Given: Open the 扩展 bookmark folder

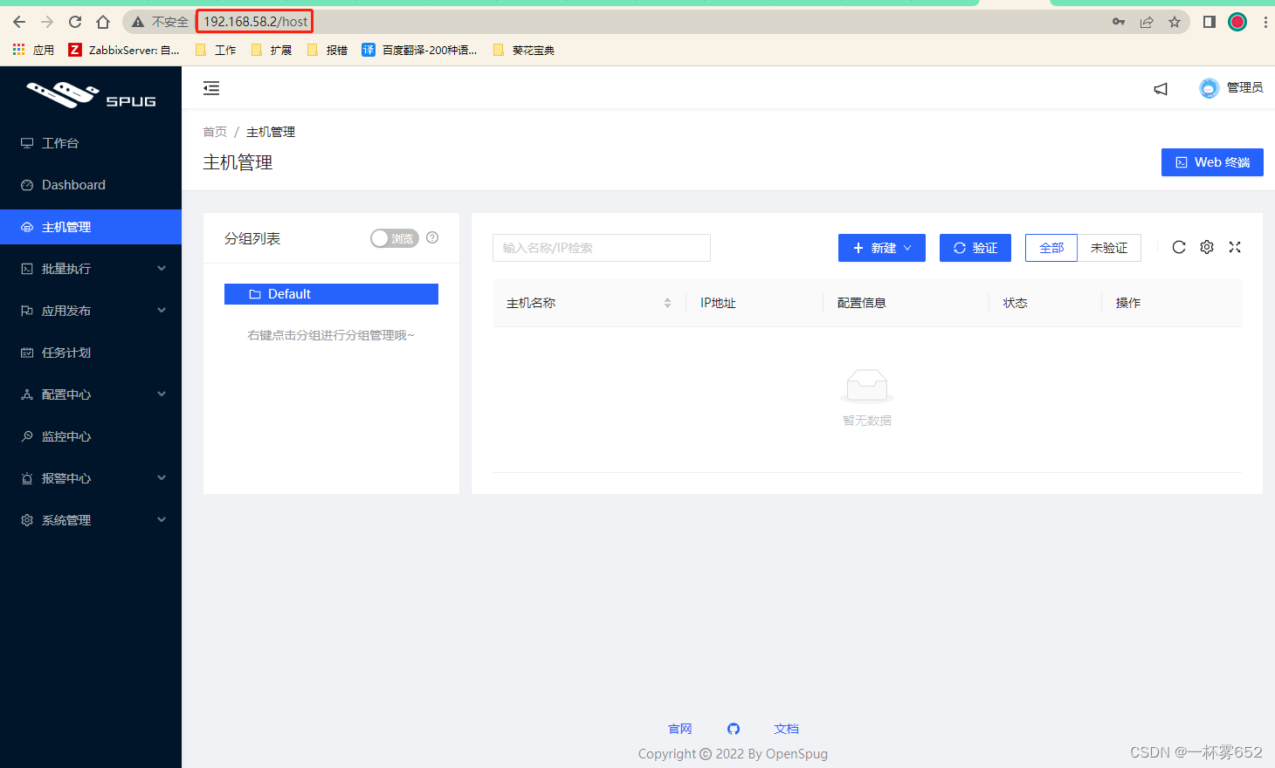Looking at the screenshot, I should 272,50.
